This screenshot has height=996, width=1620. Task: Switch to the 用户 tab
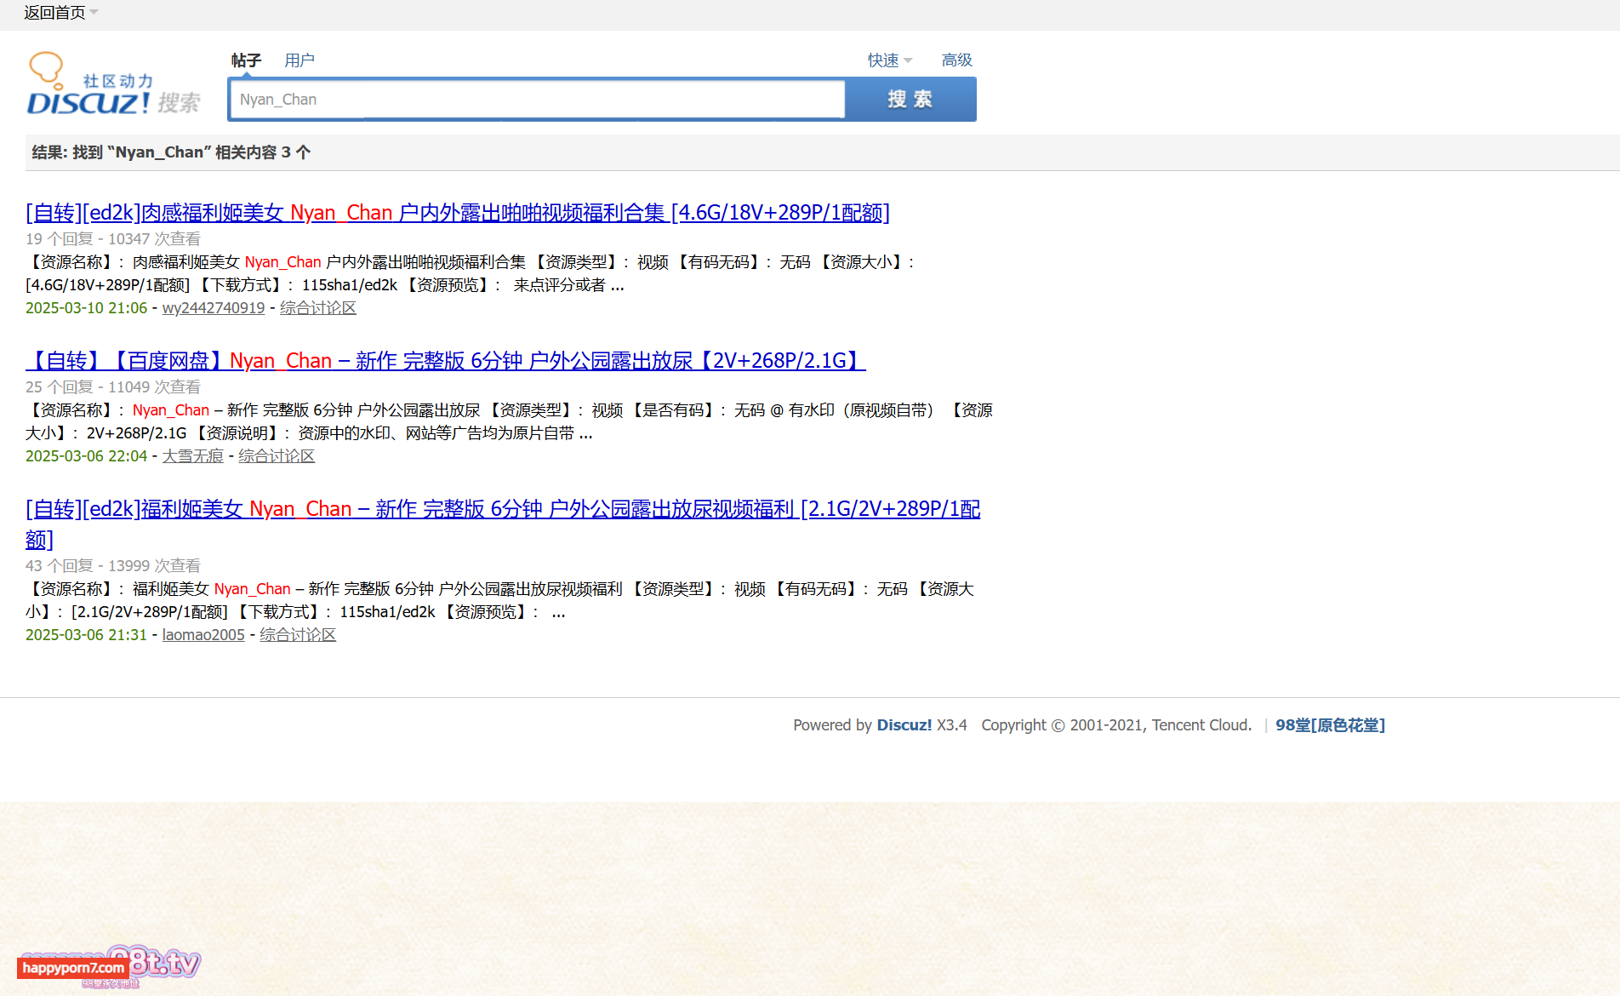point(299,60)
